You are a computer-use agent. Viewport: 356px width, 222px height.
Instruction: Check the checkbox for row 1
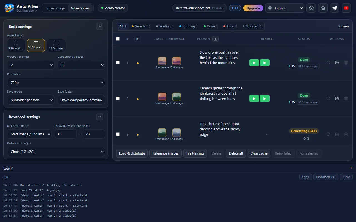[118, 63]
